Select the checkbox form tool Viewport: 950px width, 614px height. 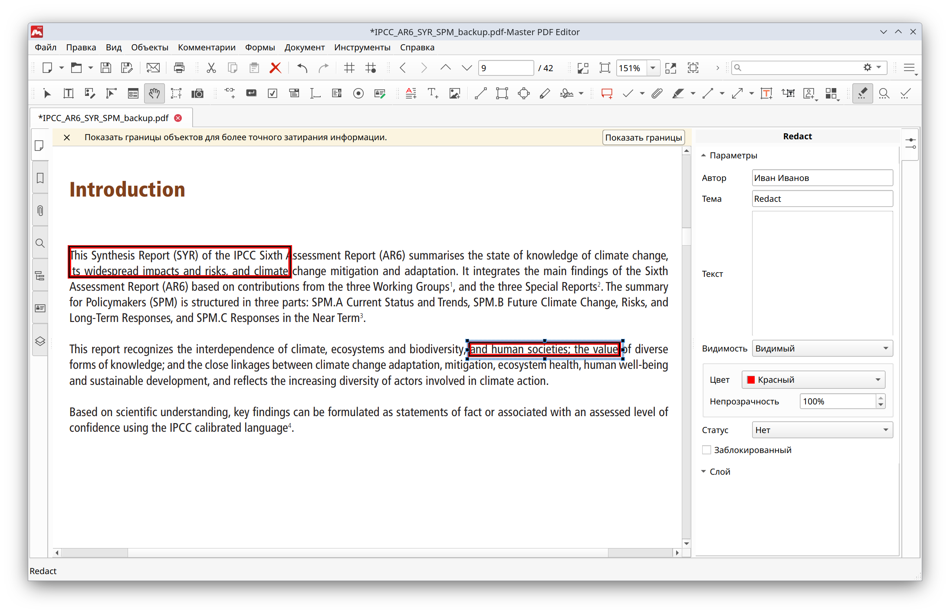click(273, 93)
